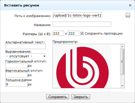Click the Закрыть button
135x103 pixels.
tap(81, 97)
